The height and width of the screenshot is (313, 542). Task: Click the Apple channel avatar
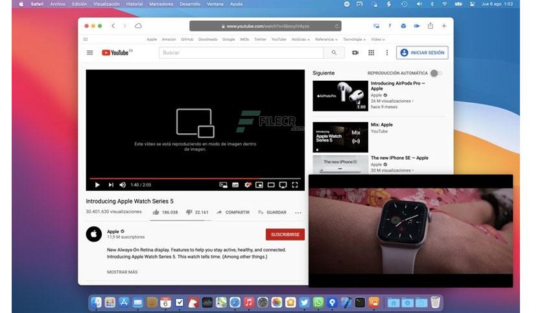click(x=93, y=234)
